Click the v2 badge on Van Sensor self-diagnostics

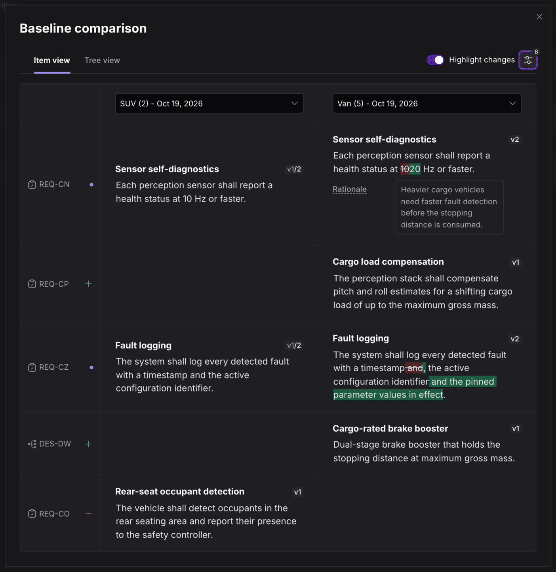tap(515, 139)
